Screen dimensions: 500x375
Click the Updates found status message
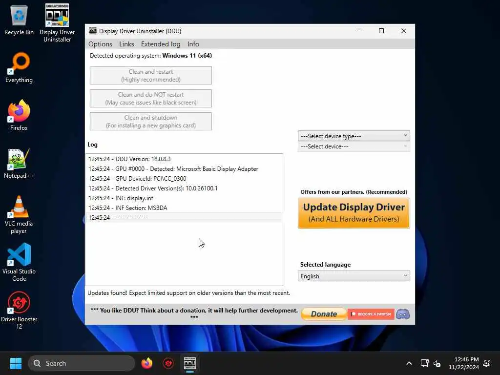tap(189, 293)
